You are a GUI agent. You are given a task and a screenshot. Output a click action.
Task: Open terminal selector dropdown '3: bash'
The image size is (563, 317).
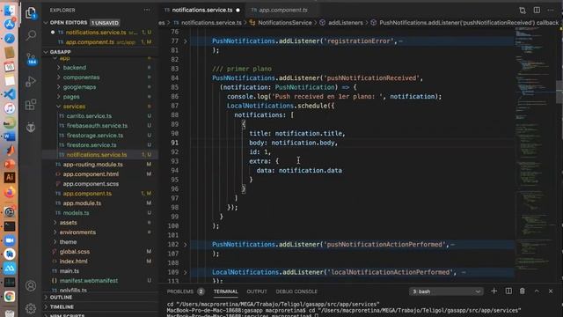[446, 291]
